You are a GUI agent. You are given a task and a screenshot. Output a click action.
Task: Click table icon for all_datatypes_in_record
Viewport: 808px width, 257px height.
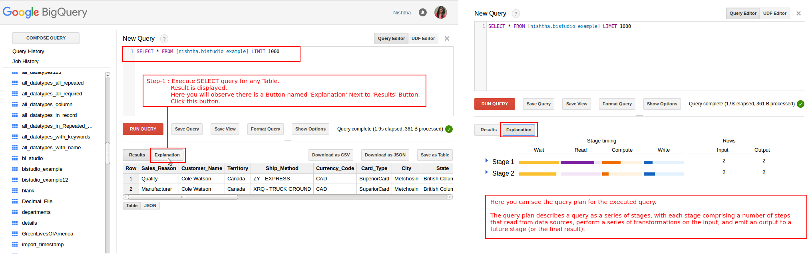click(15, 115)
